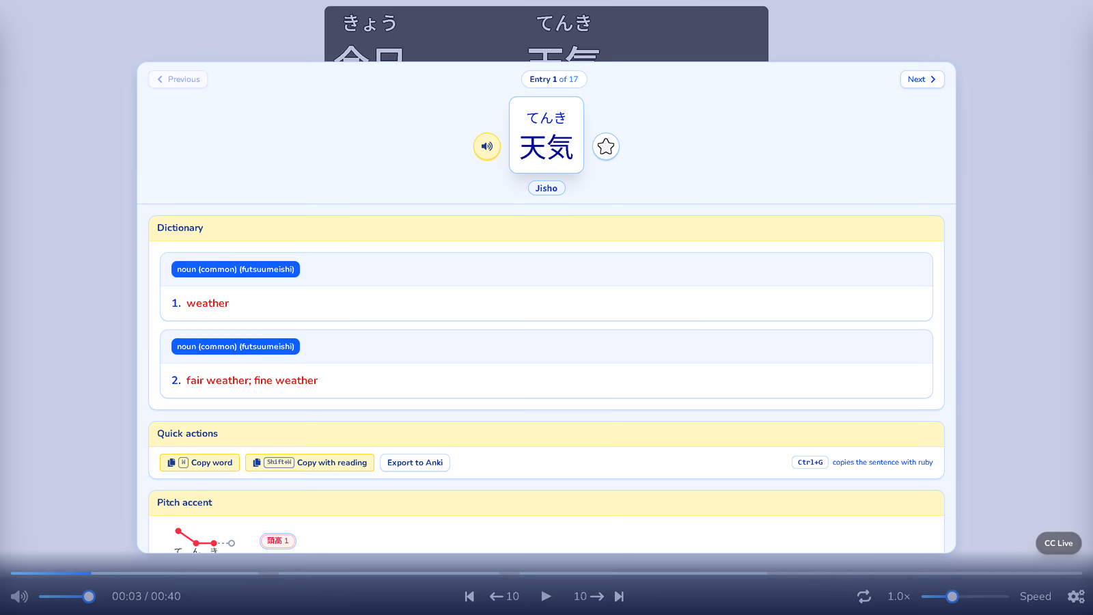Toggle the CC Live button
The height and width of the screenshot is (615, 1093).
(x=1058, y=543)
